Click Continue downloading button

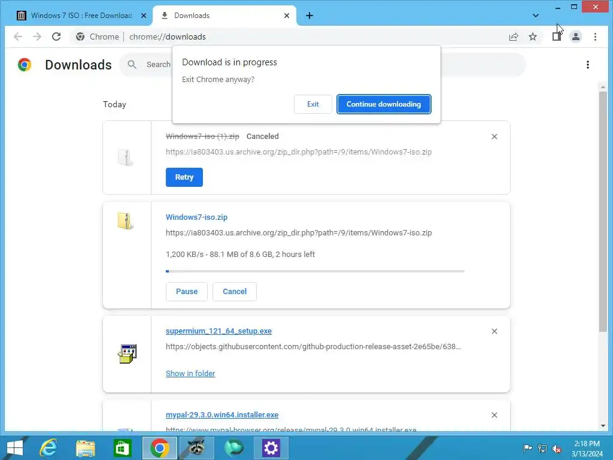[x=384, y=104]
